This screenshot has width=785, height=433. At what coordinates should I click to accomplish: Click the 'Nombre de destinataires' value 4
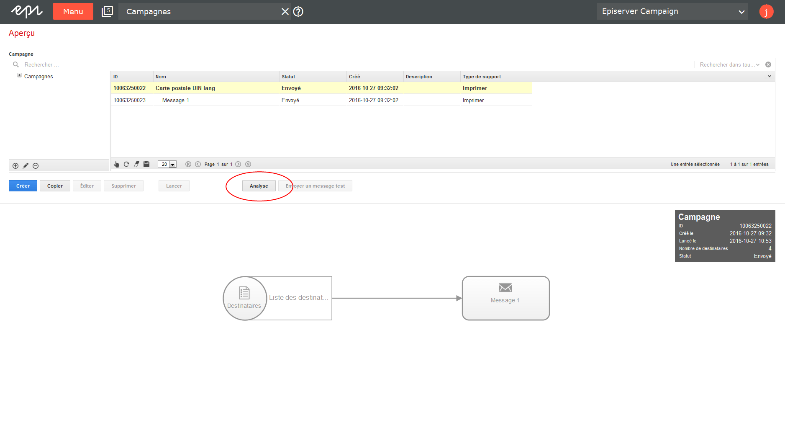(x=770, y=248)
